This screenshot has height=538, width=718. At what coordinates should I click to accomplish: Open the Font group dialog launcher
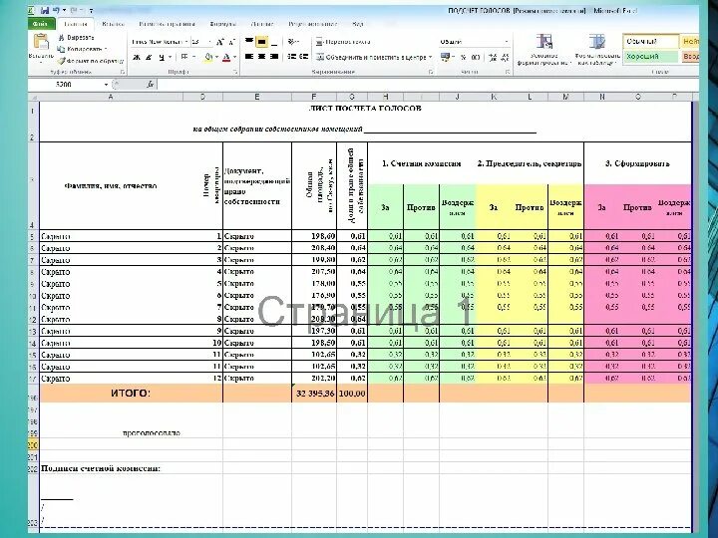click(235, 73)
